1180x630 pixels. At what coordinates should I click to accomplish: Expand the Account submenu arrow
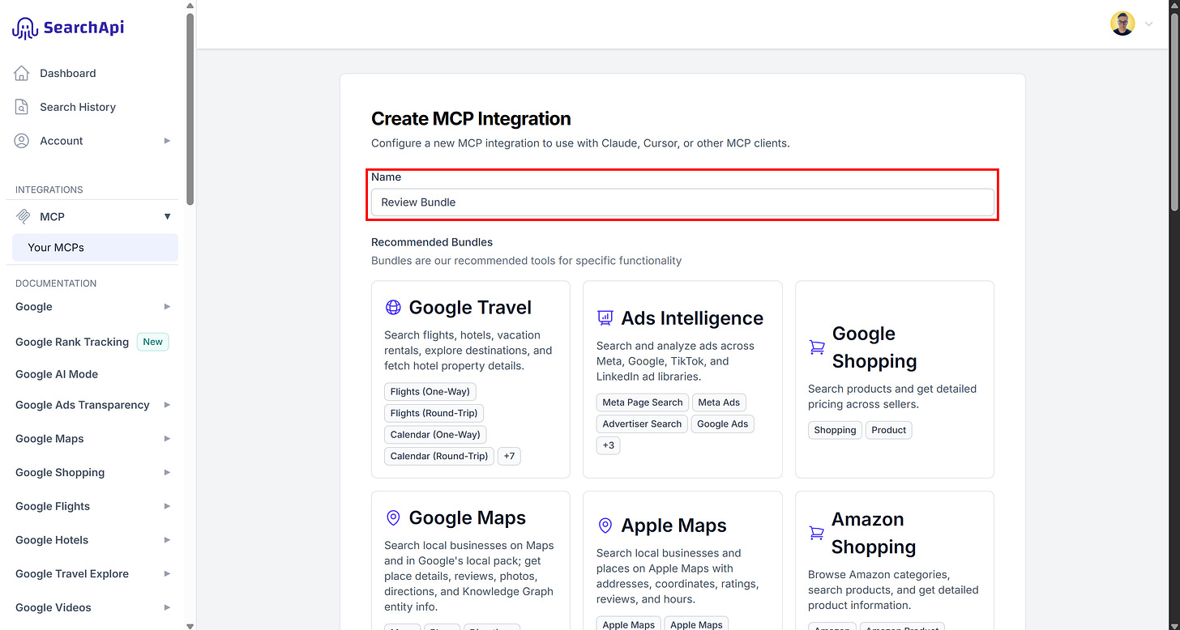pyautogui.click(x=167, y=141)
